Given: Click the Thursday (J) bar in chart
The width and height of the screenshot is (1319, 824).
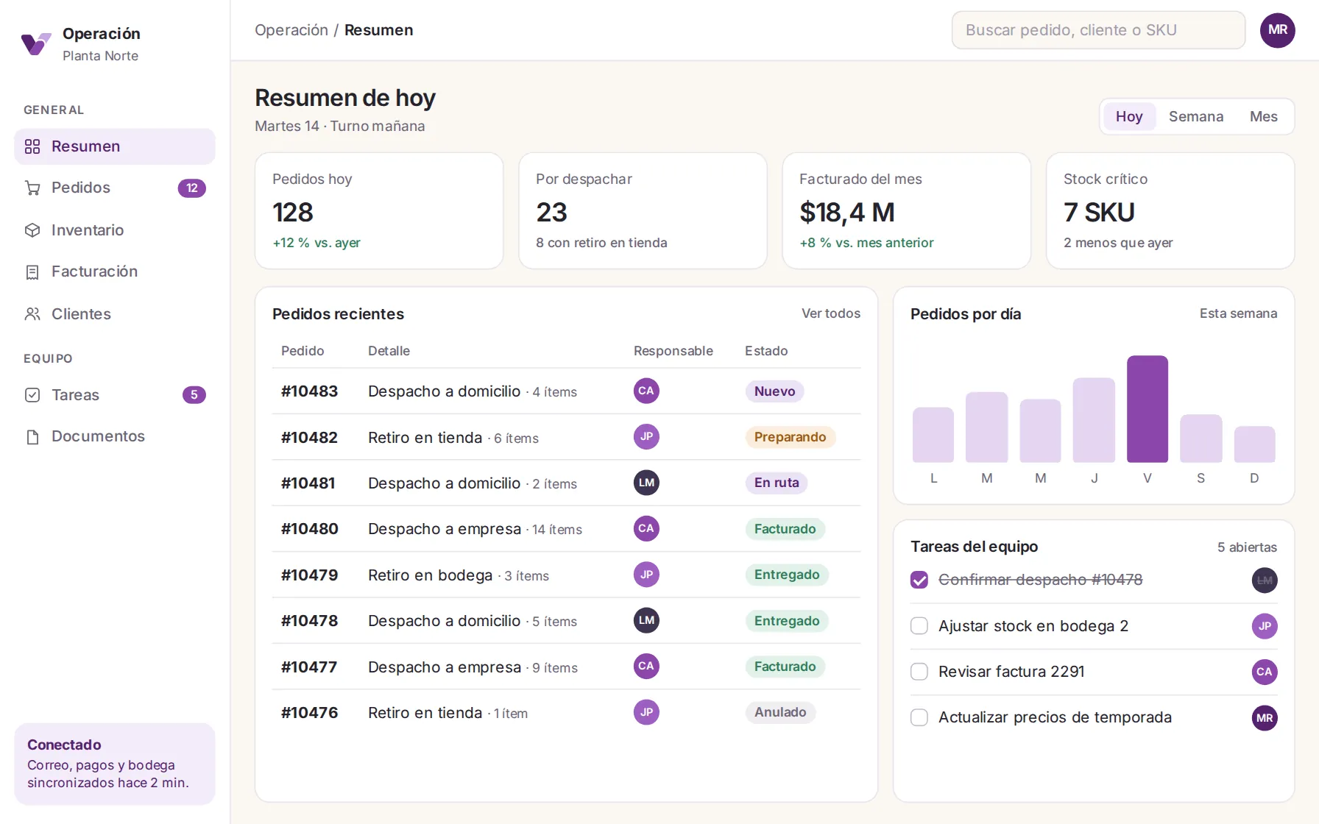Looking at the screenshot, I should click(1094, 420).
